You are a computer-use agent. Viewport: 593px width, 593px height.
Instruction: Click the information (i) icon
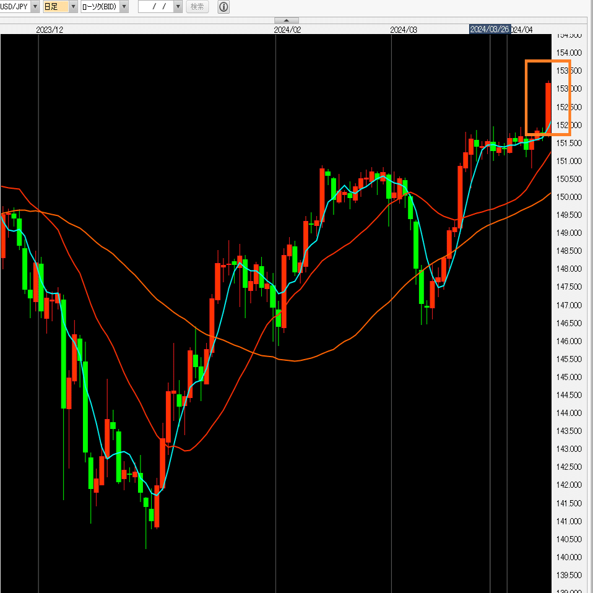pos(223,6)
